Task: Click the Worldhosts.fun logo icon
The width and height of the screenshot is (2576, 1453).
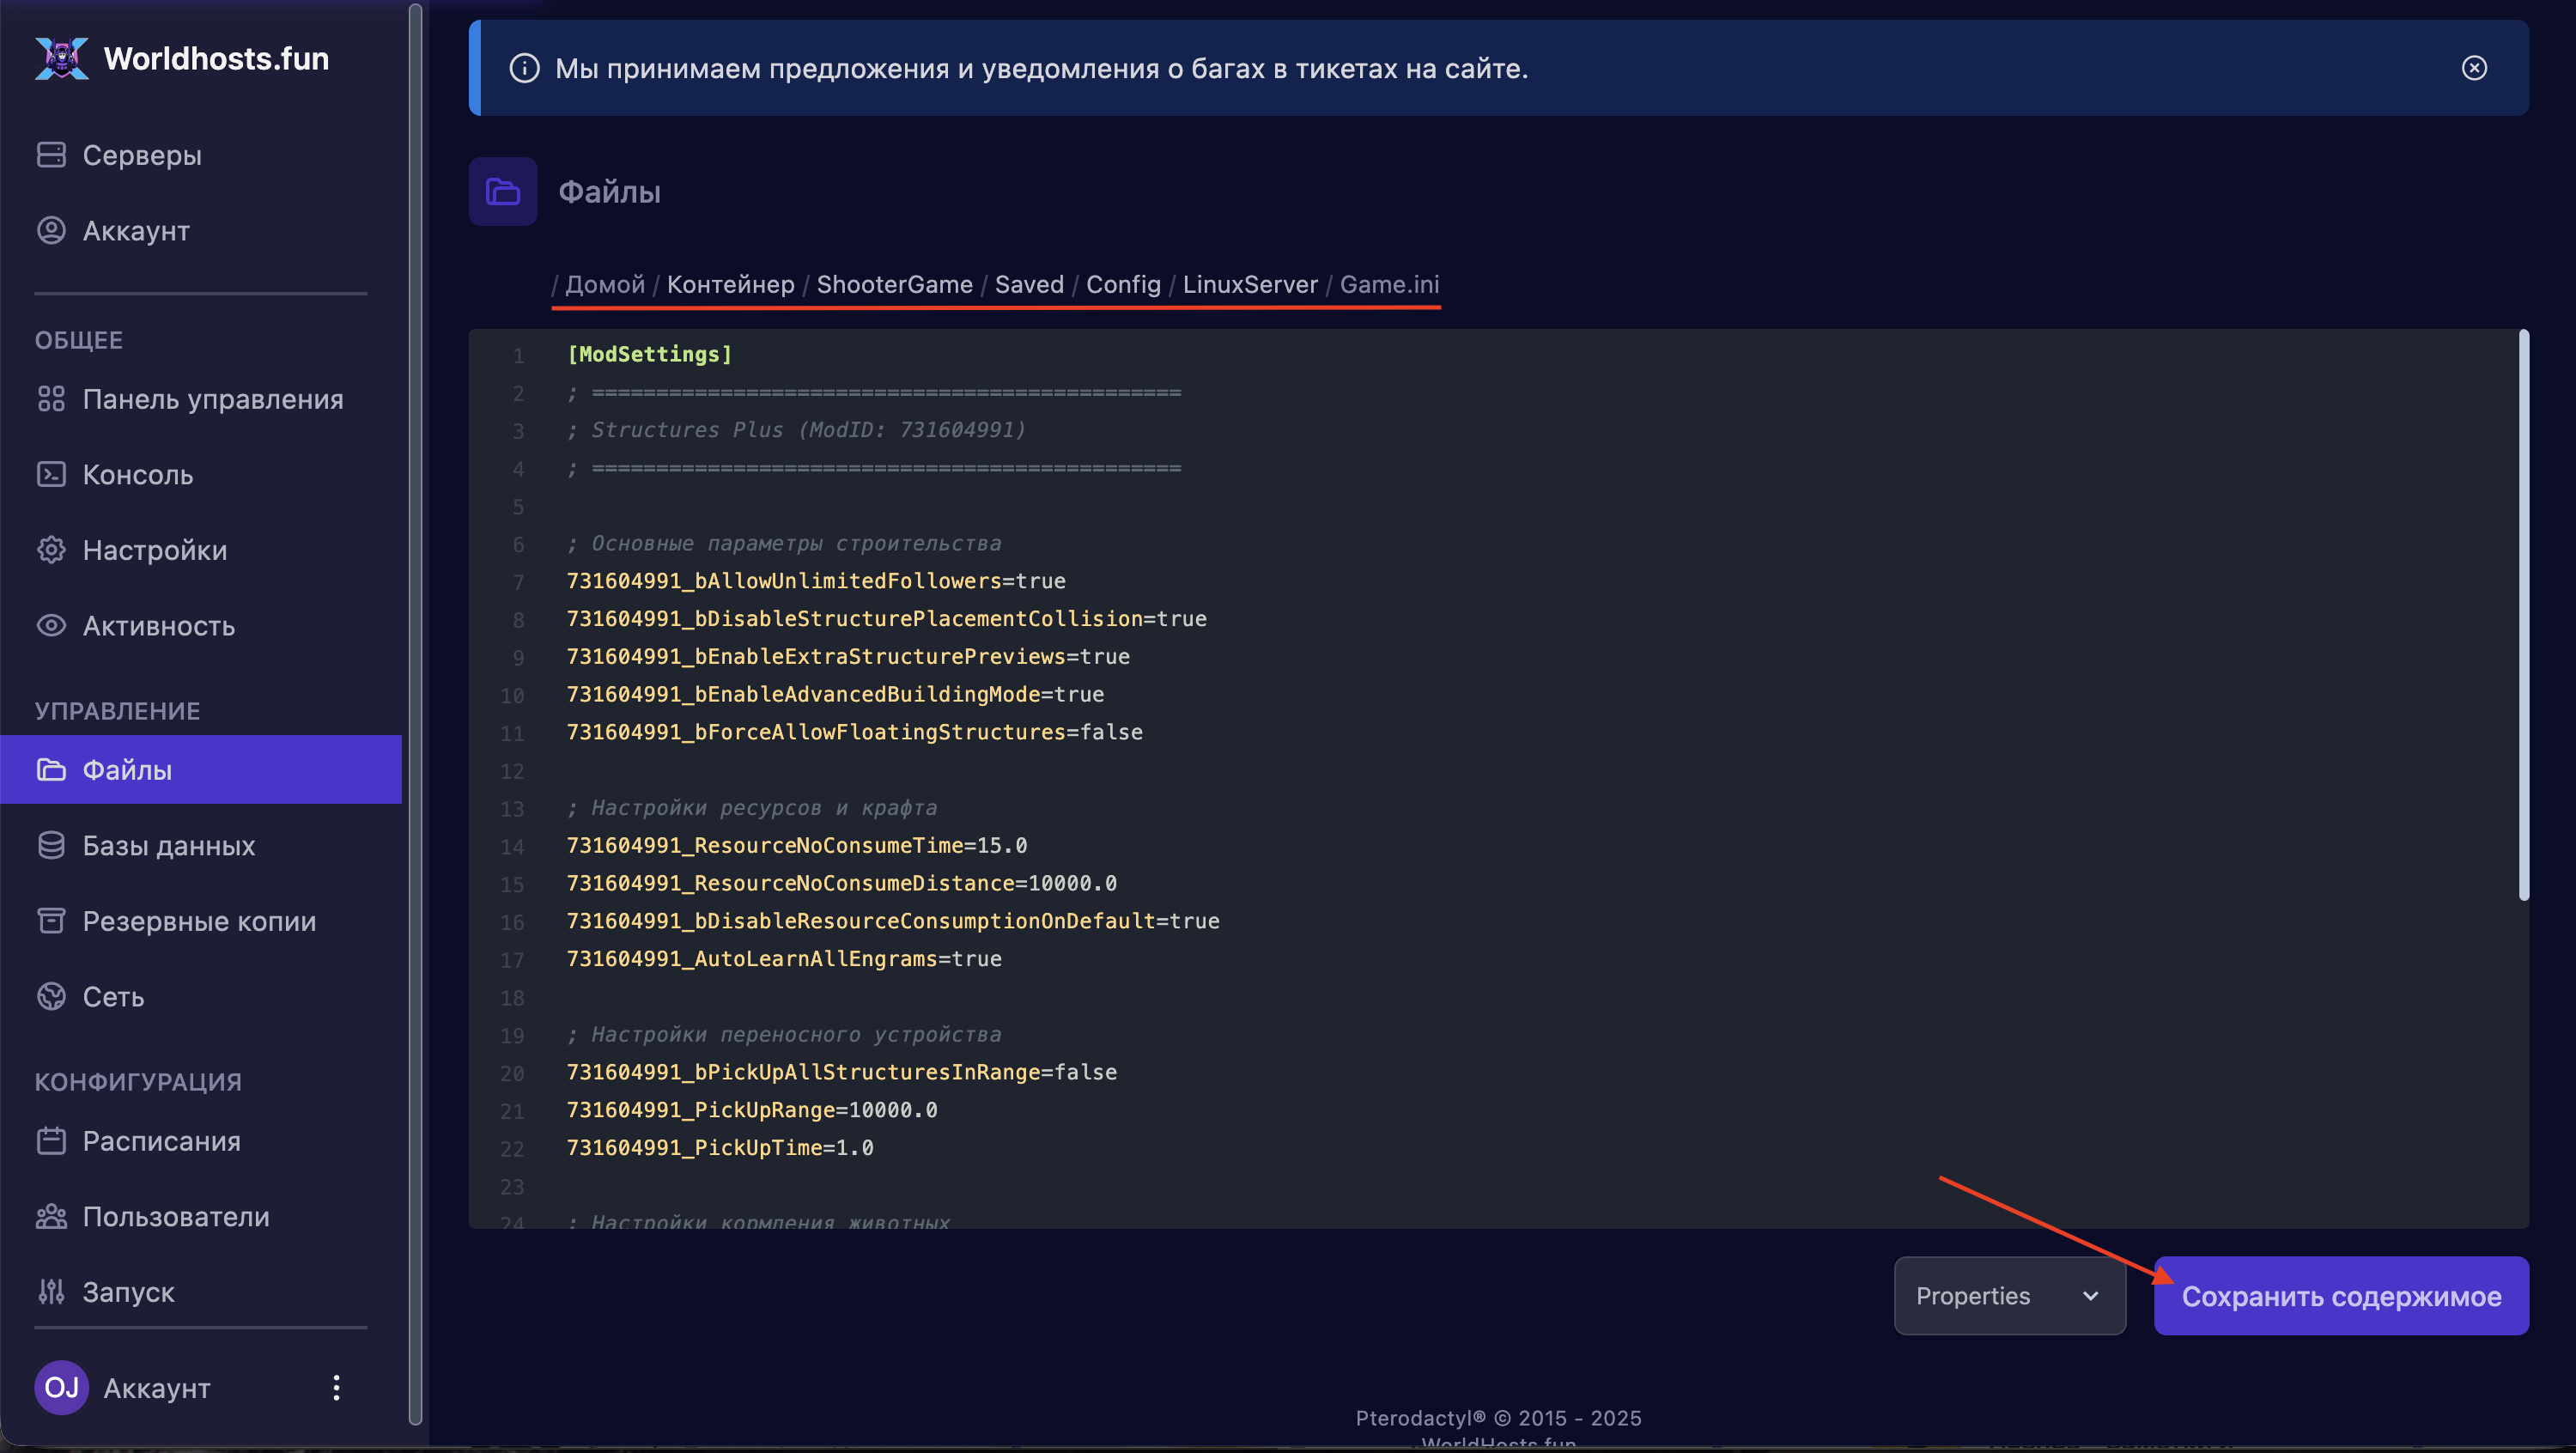Action: point(61,58)
